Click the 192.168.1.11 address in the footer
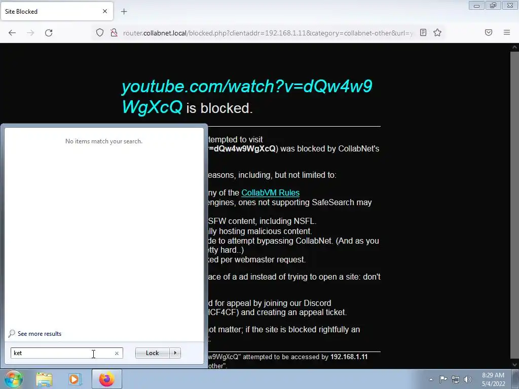This screenshot has height=389, width=519. coord(349,357)
